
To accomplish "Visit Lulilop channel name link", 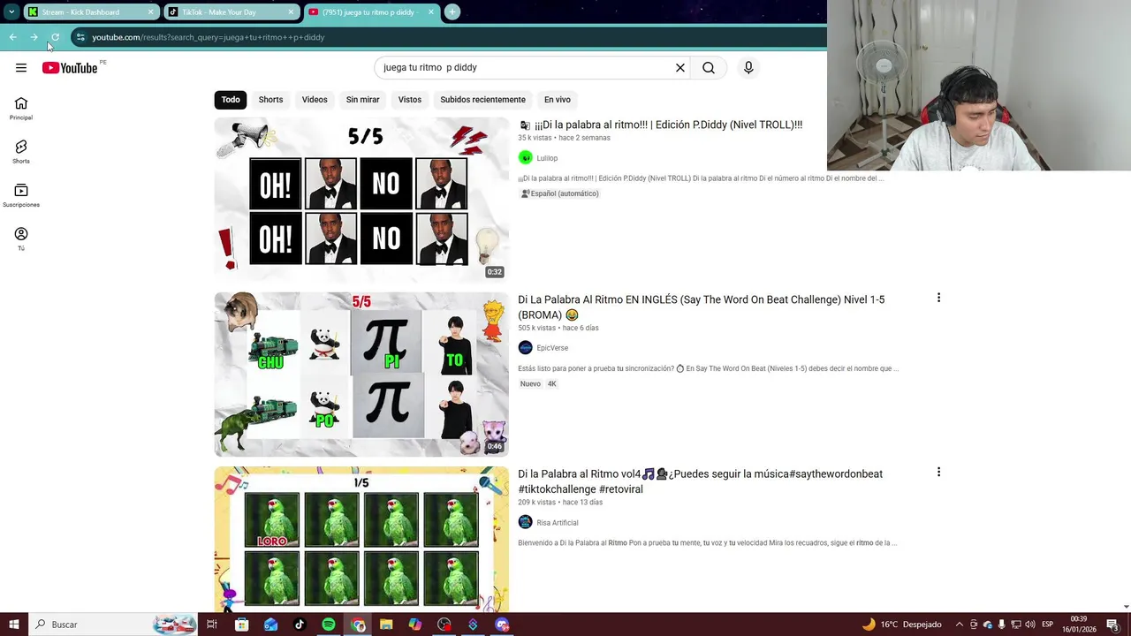I will click(x=547, y=158).
